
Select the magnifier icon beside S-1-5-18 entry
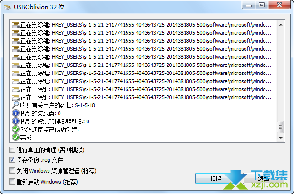click(x=16, y=105)
